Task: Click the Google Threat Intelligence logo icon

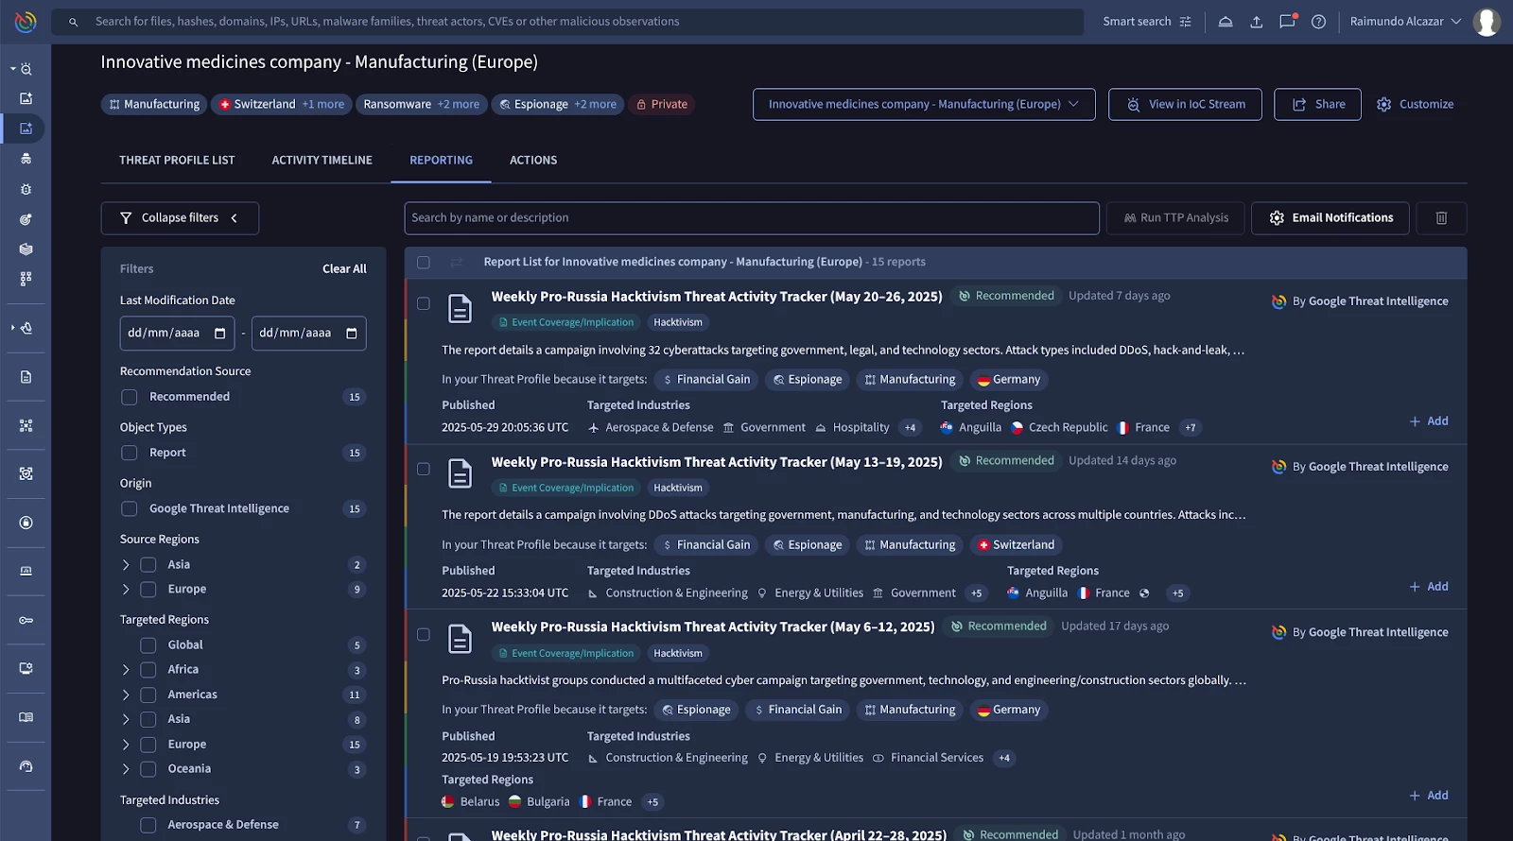Action: coord(26,21)
